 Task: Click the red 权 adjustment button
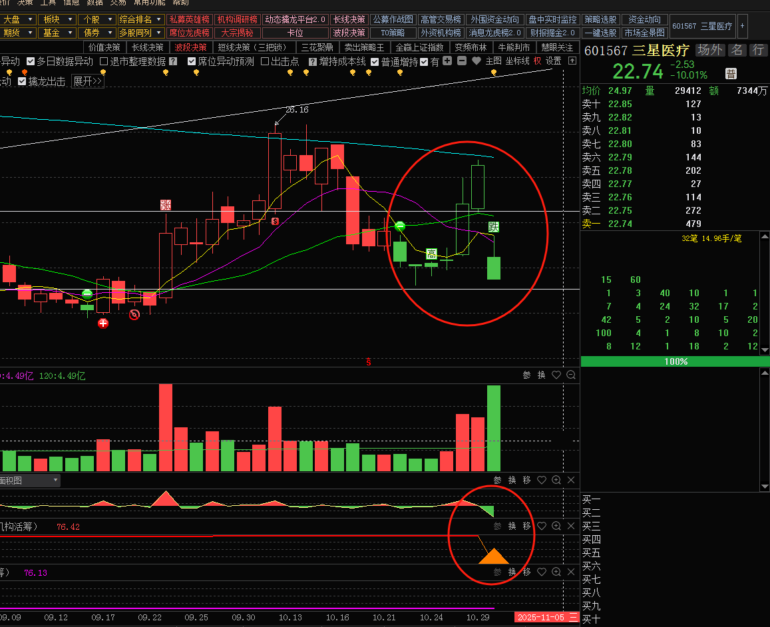point(537,61)
